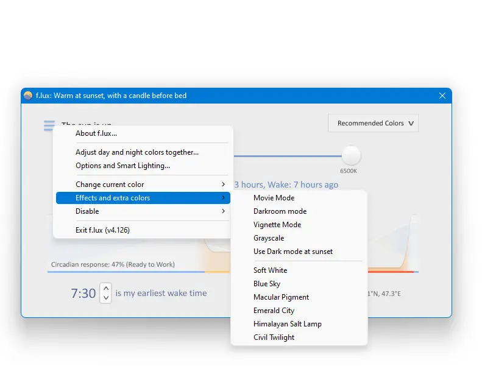The image size is (482, 377).
Task: Enable Movie Mode
Action: click(x=299, y=198)
